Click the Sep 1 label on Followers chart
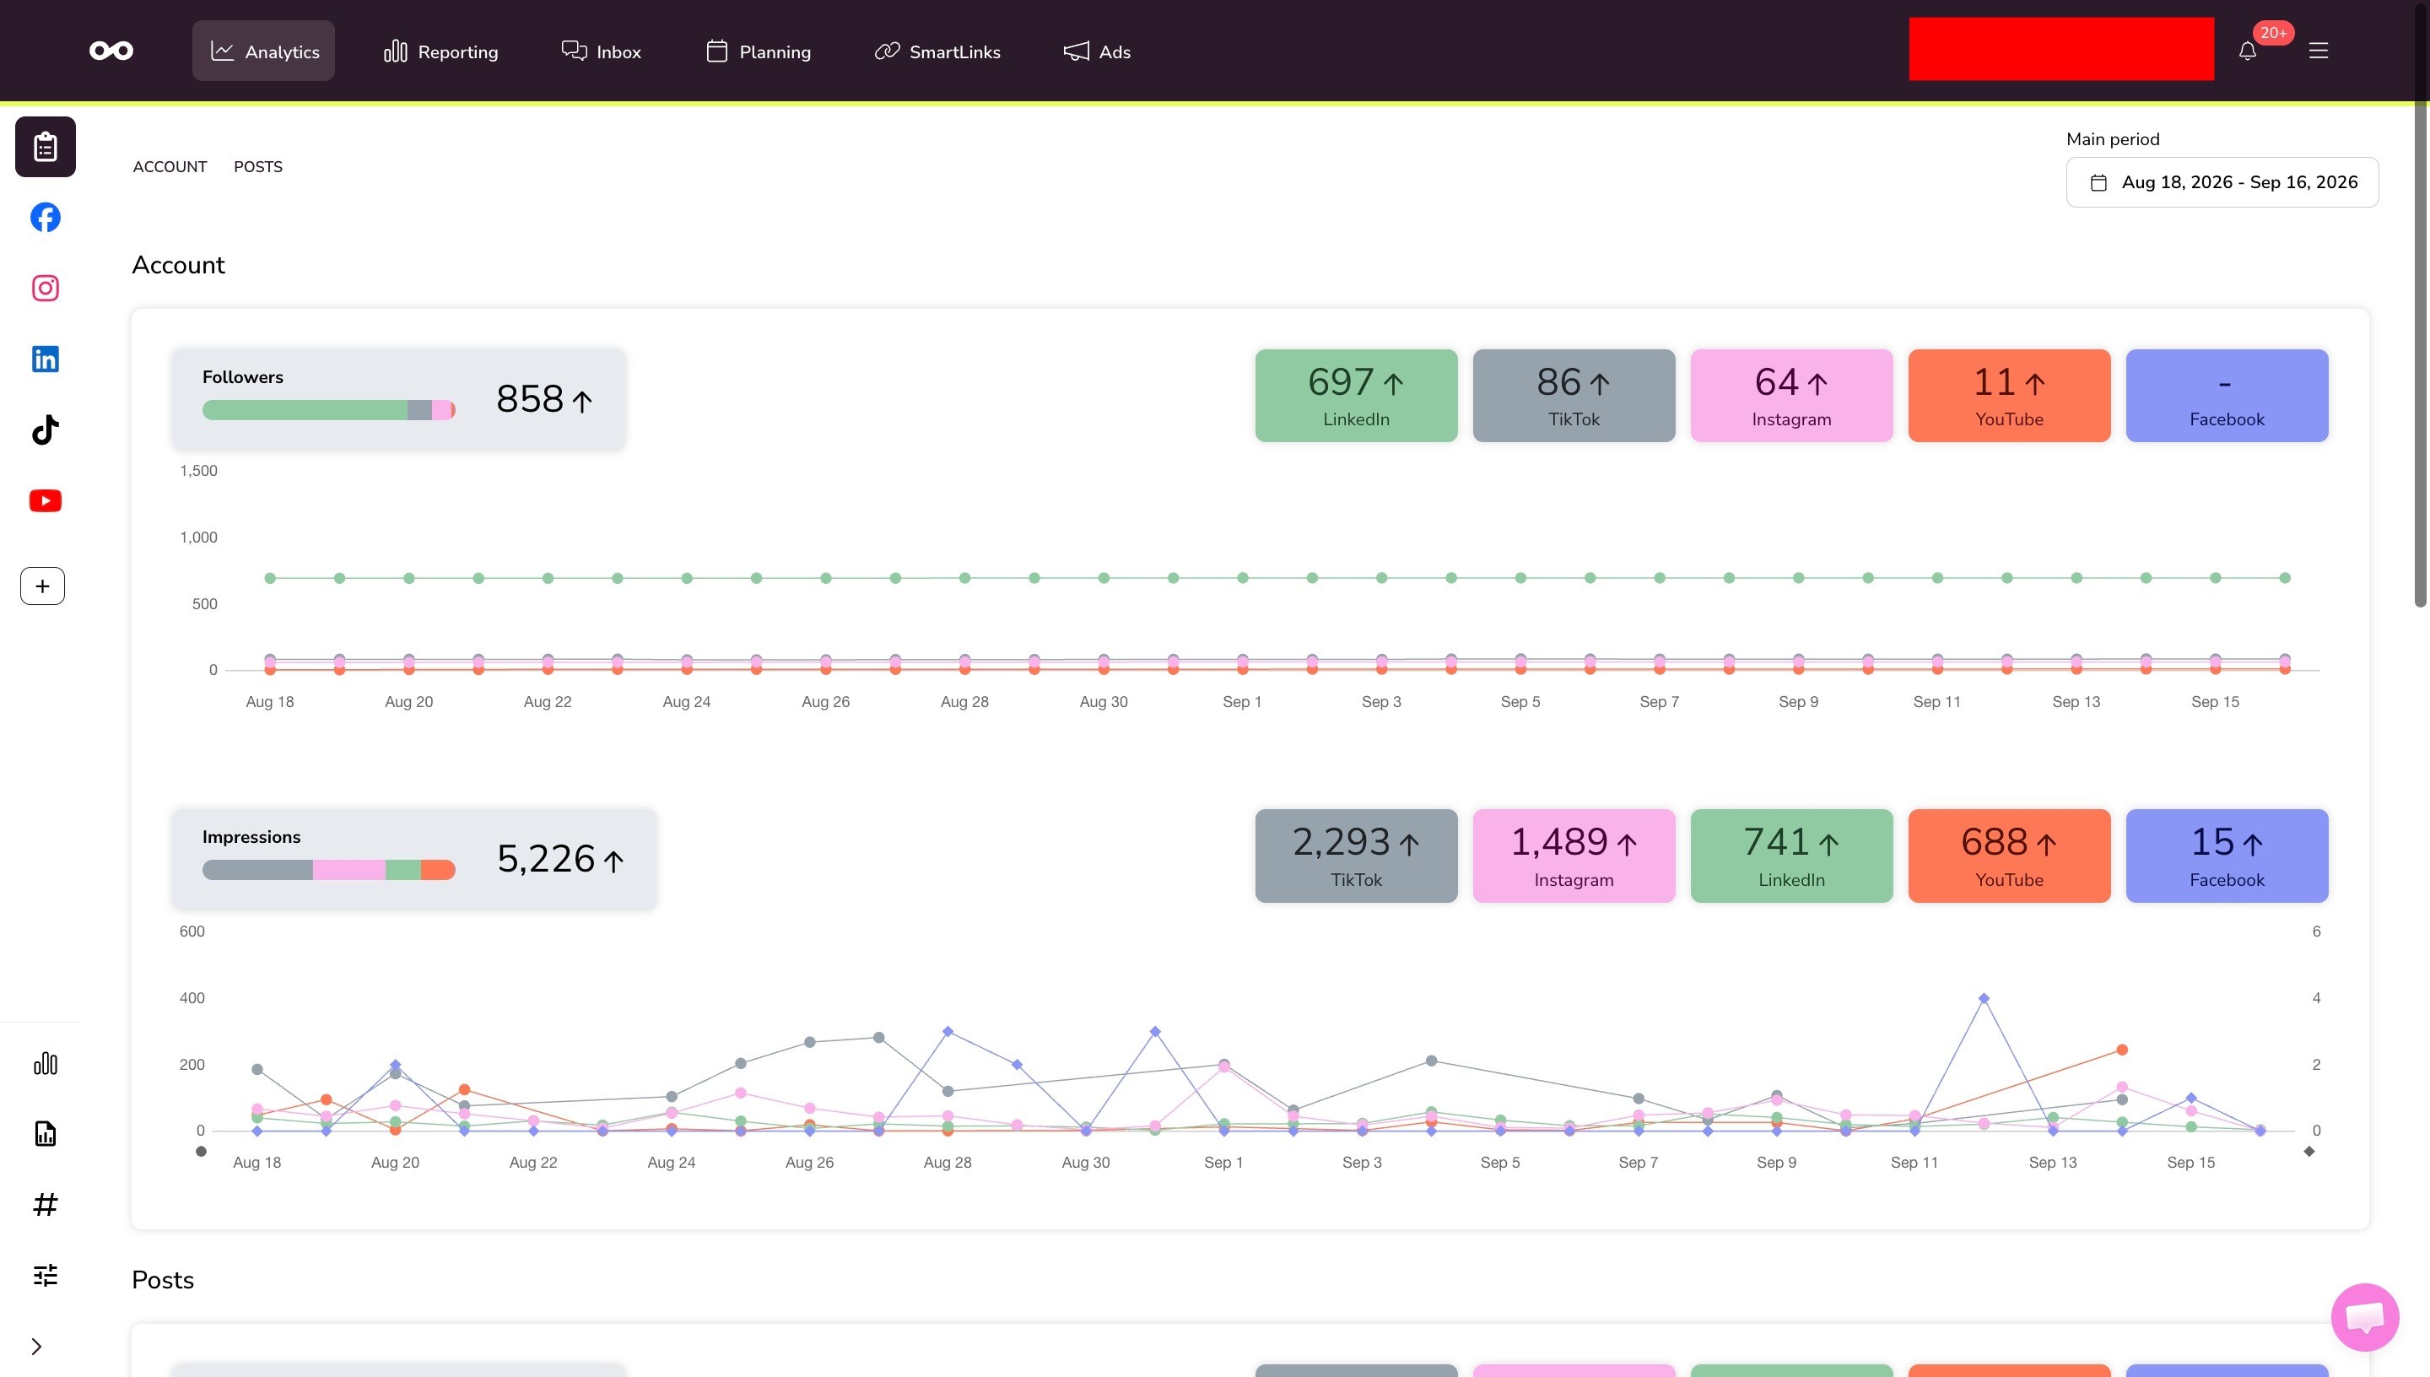The width and height of the screenshot is (2430, 1377). pos(1242,702)
